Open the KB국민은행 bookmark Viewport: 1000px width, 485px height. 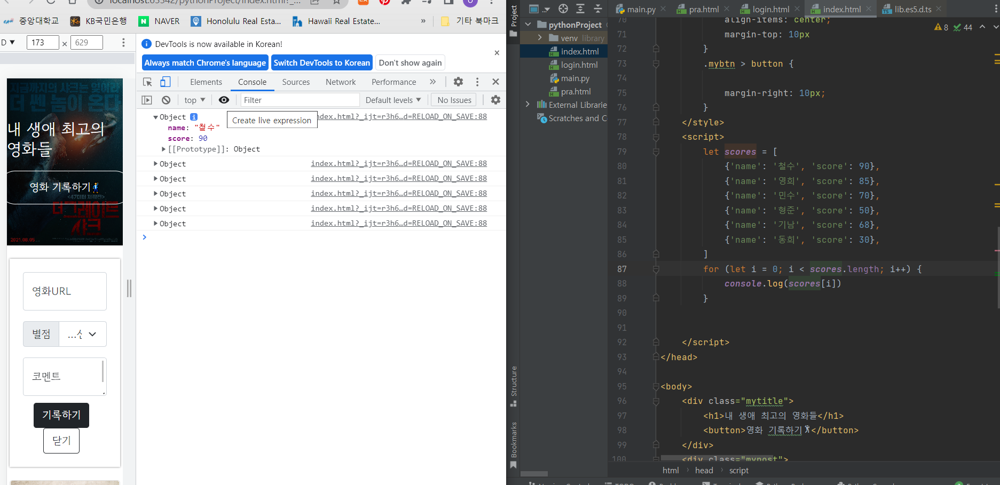[99, 21]
